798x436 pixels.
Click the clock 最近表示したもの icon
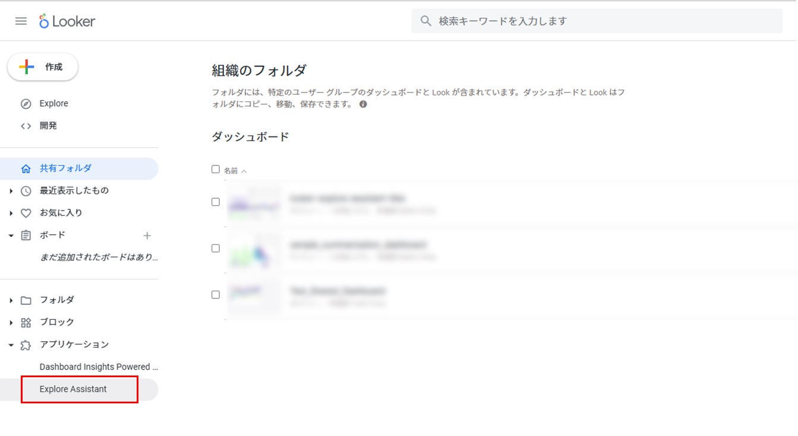tap(26, 191)
